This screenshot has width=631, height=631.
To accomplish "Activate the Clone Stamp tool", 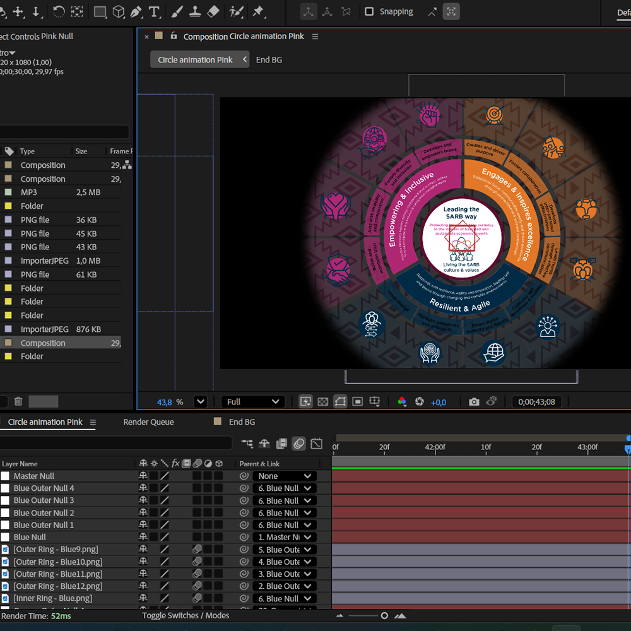I will [x=195, y=12].
